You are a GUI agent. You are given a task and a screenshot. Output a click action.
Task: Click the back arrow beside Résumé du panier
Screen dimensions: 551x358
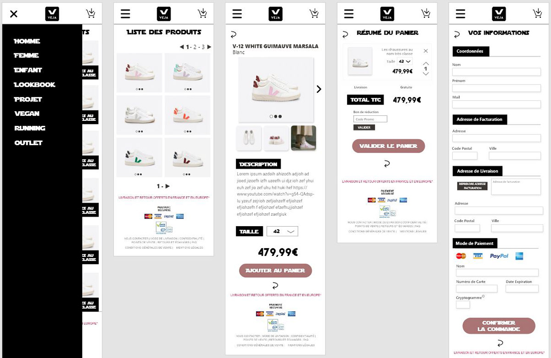tap(345, 34)
